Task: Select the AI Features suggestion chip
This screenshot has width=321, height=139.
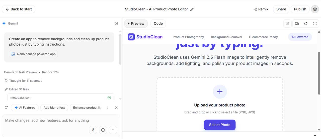Action: coord(25,108)
